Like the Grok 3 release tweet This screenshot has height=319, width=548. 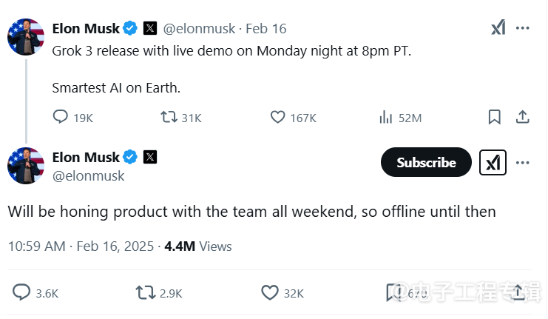tap(278, 117)
